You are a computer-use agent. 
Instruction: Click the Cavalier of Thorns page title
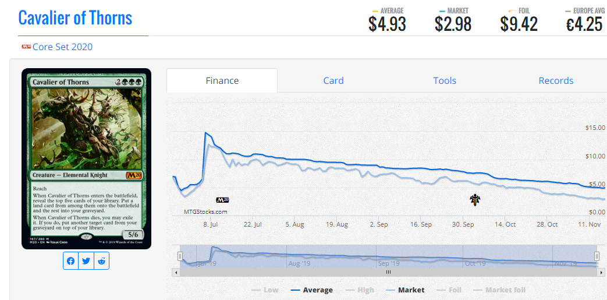[75, 18]
